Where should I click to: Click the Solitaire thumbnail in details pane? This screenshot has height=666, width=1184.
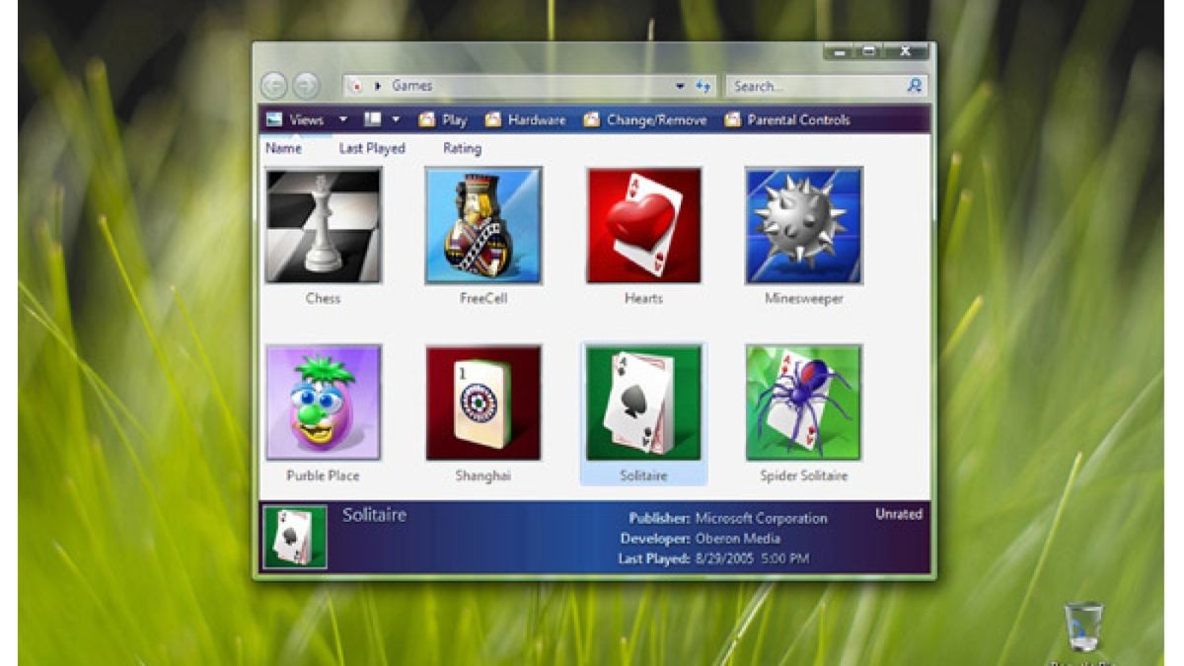(295, 538)
